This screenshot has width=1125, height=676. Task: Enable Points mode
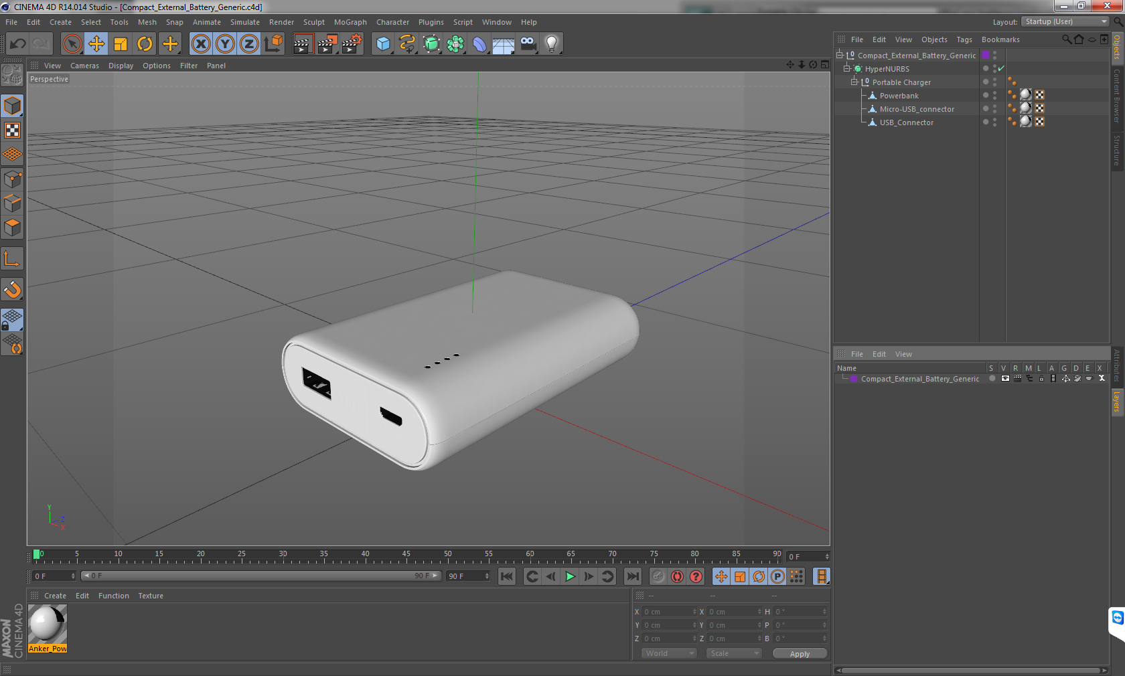[12, 179]
